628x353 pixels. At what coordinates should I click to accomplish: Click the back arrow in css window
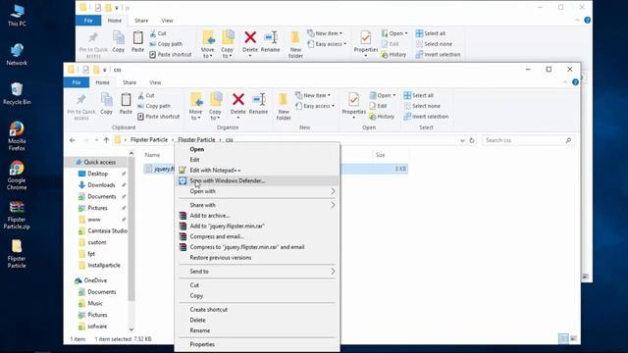pyautogui.click(x=72, y=140)
